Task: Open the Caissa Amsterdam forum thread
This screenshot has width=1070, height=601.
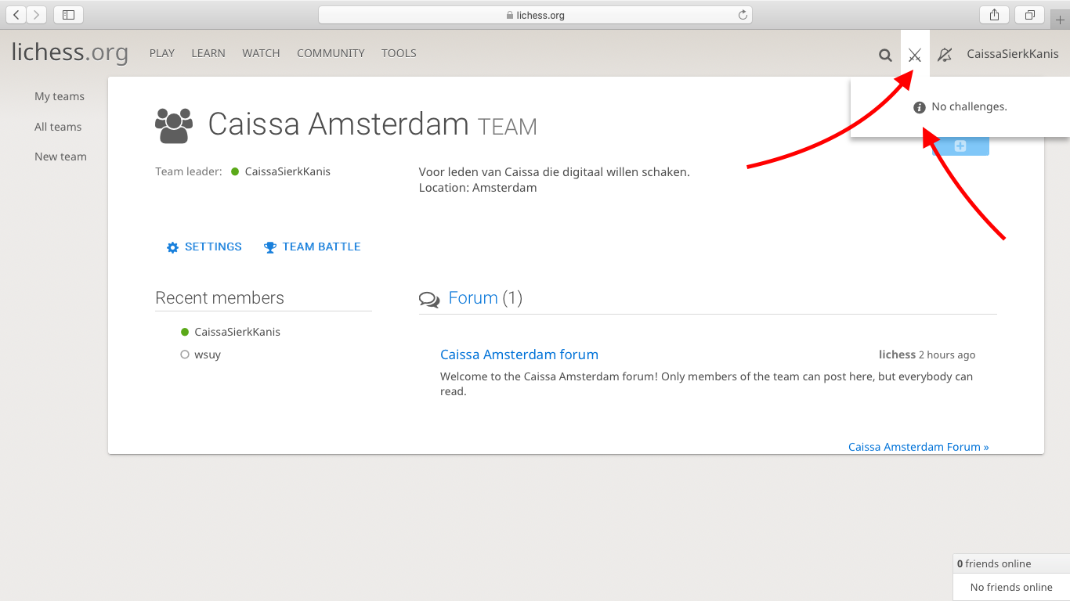Action: [519, 354]
